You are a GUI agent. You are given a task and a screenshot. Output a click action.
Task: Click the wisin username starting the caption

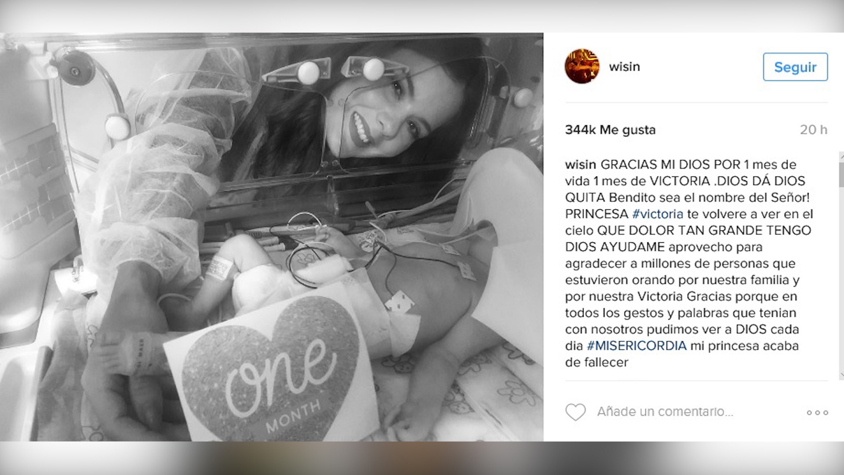(581, 164)
